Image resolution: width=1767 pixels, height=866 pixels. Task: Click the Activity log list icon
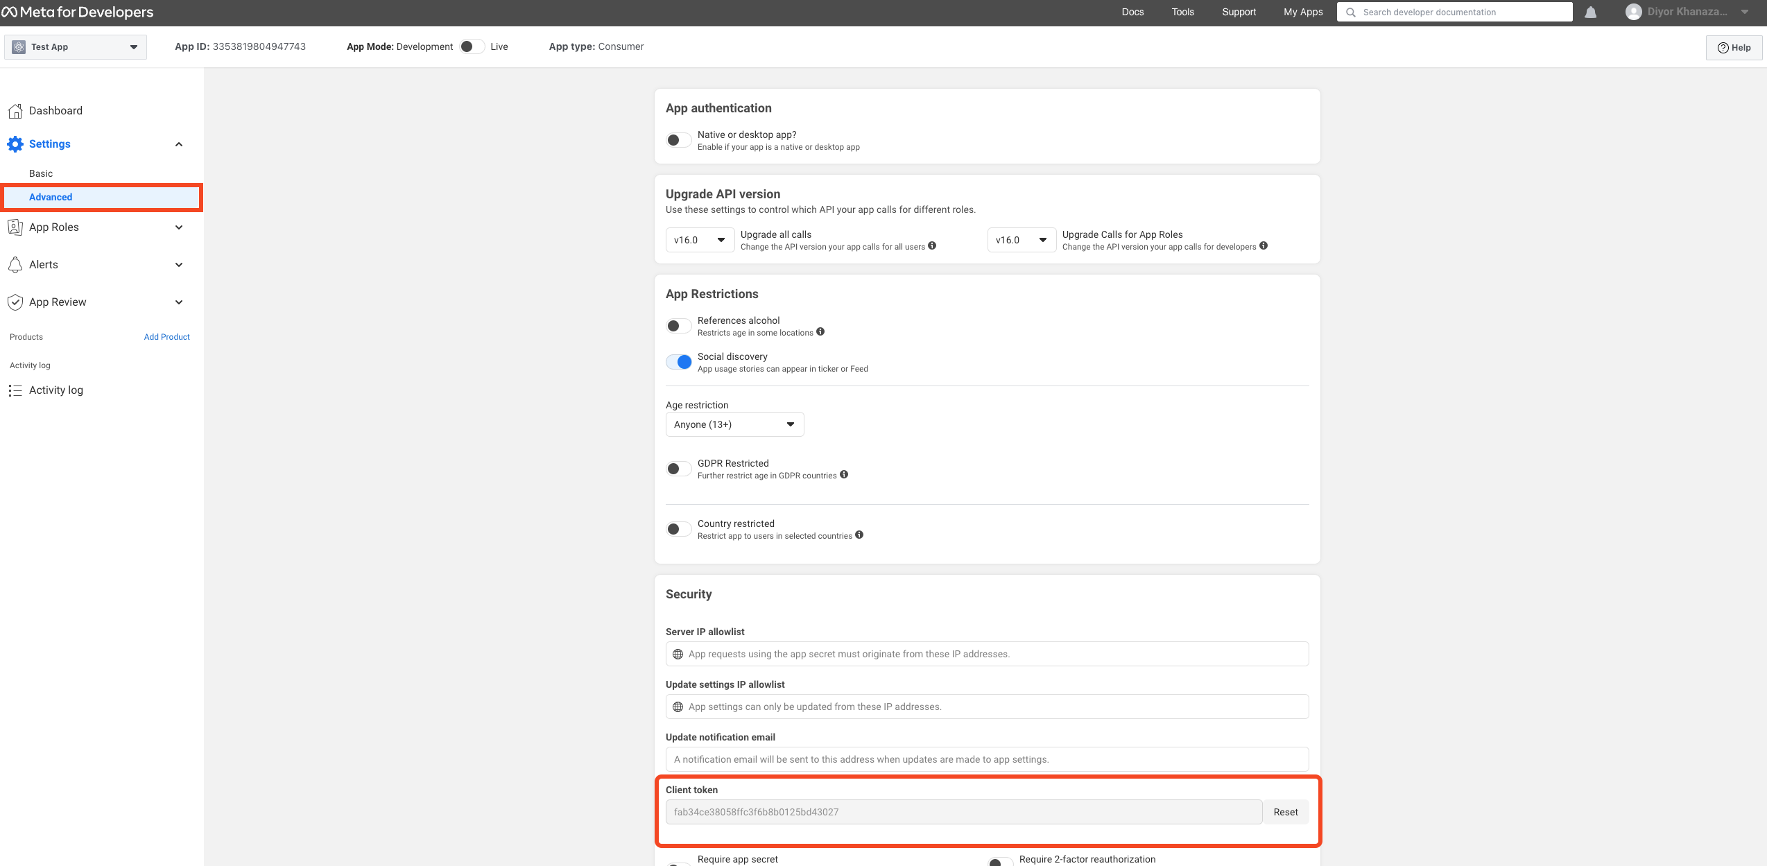[x=15, y=390]
